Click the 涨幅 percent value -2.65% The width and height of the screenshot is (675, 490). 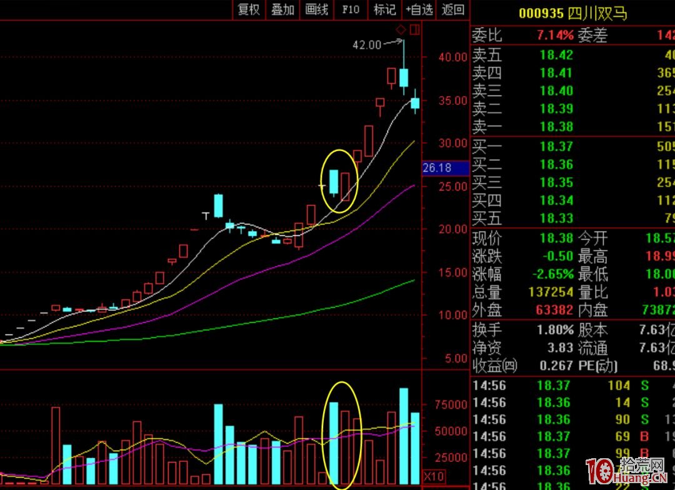click(x=552, y=274)
